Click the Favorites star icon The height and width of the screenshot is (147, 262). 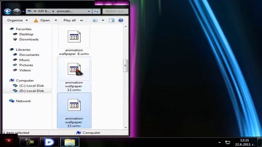(11, 29)
